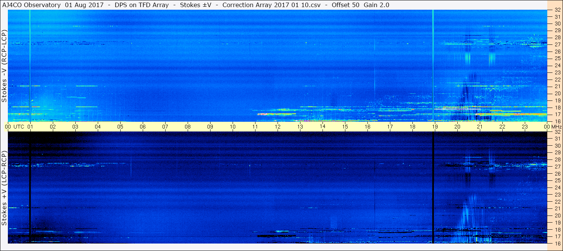This screenshot has width=563, height=251.
Task: Select the 22 hour marker on time axis
Action: (x=502, y=127)
